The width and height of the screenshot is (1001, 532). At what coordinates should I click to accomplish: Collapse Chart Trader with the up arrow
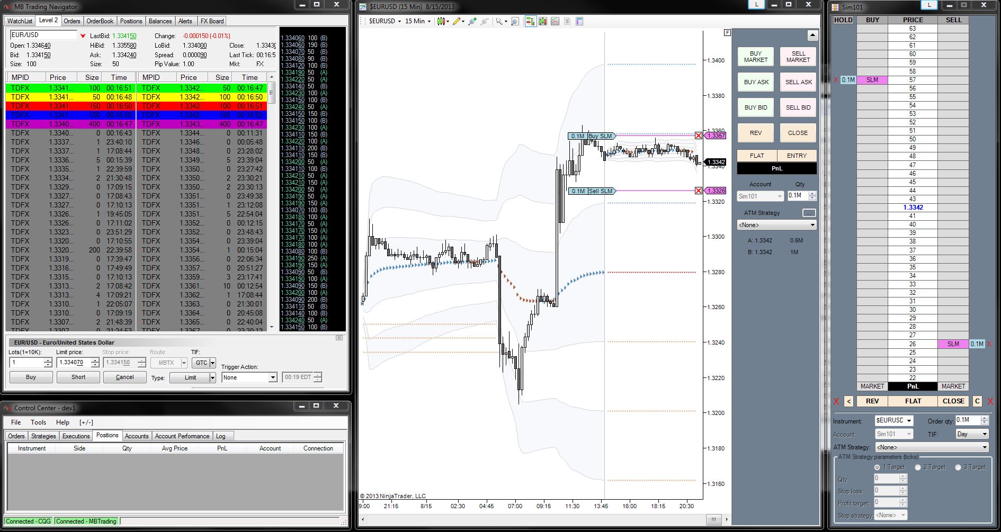[x=812, y=35]
